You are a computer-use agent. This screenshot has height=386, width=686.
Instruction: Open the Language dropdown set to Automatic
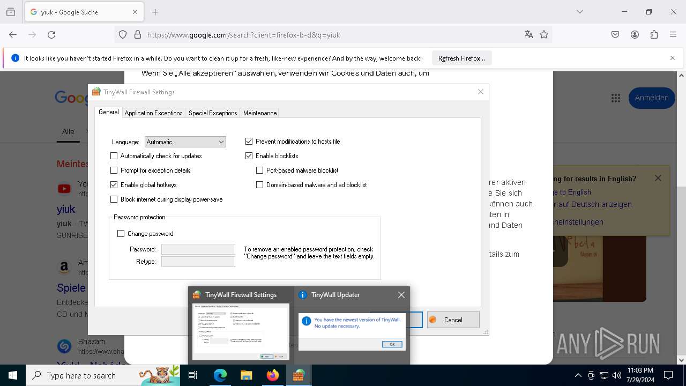coord(185,142)
